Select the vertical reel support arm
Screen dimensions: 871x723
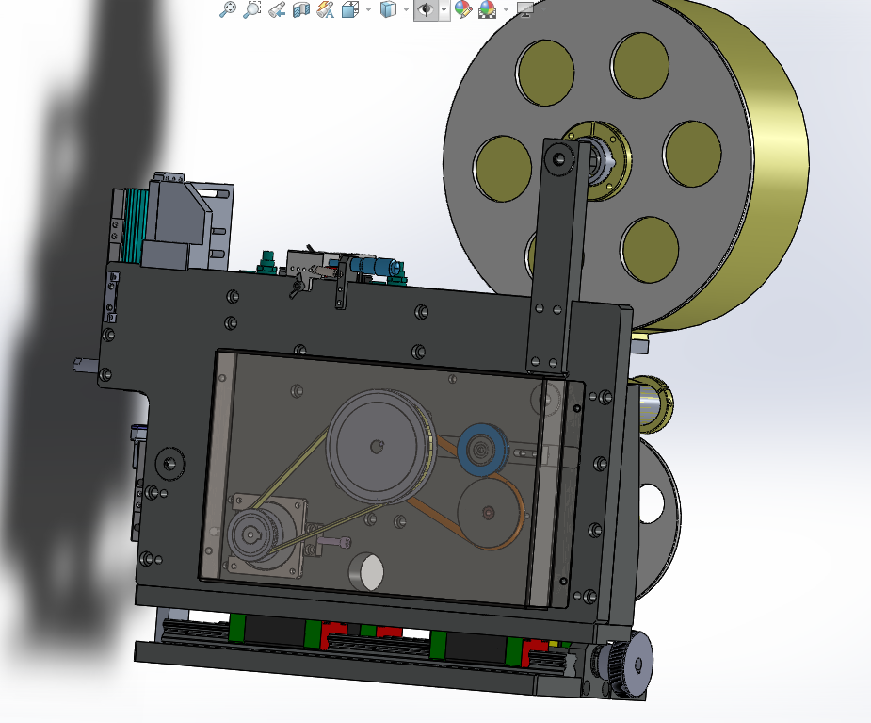pos(558,255)
